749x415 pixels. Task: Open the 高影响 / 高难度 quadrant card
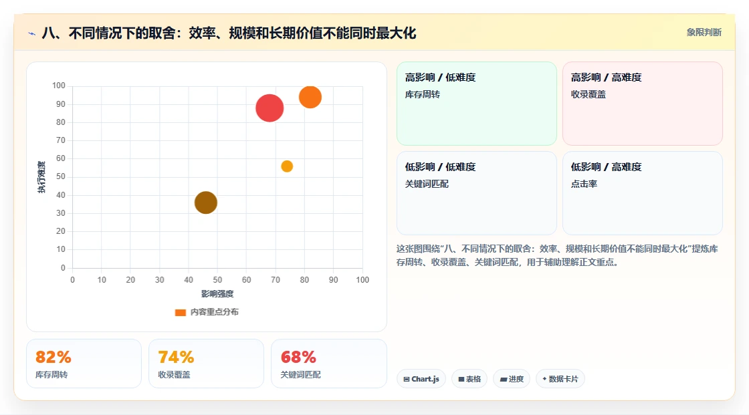click(643, 103)
